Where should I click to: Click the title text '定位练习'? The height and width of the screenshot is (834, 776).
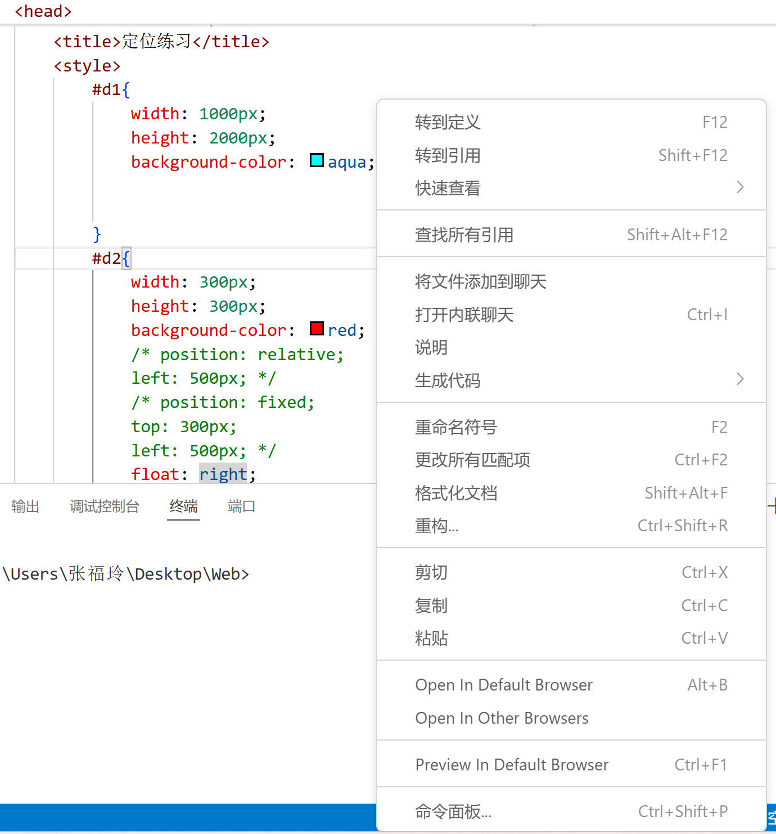(157, 41)
